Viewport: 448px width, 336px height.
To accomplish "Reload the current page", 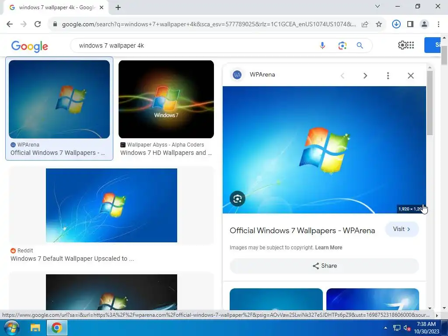I will pyautogui.click(x=38, y=24).
